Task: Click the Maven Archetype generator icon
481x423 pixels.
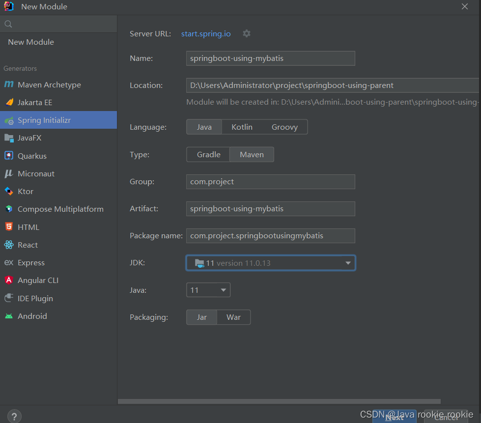Action: pos(9,84)
